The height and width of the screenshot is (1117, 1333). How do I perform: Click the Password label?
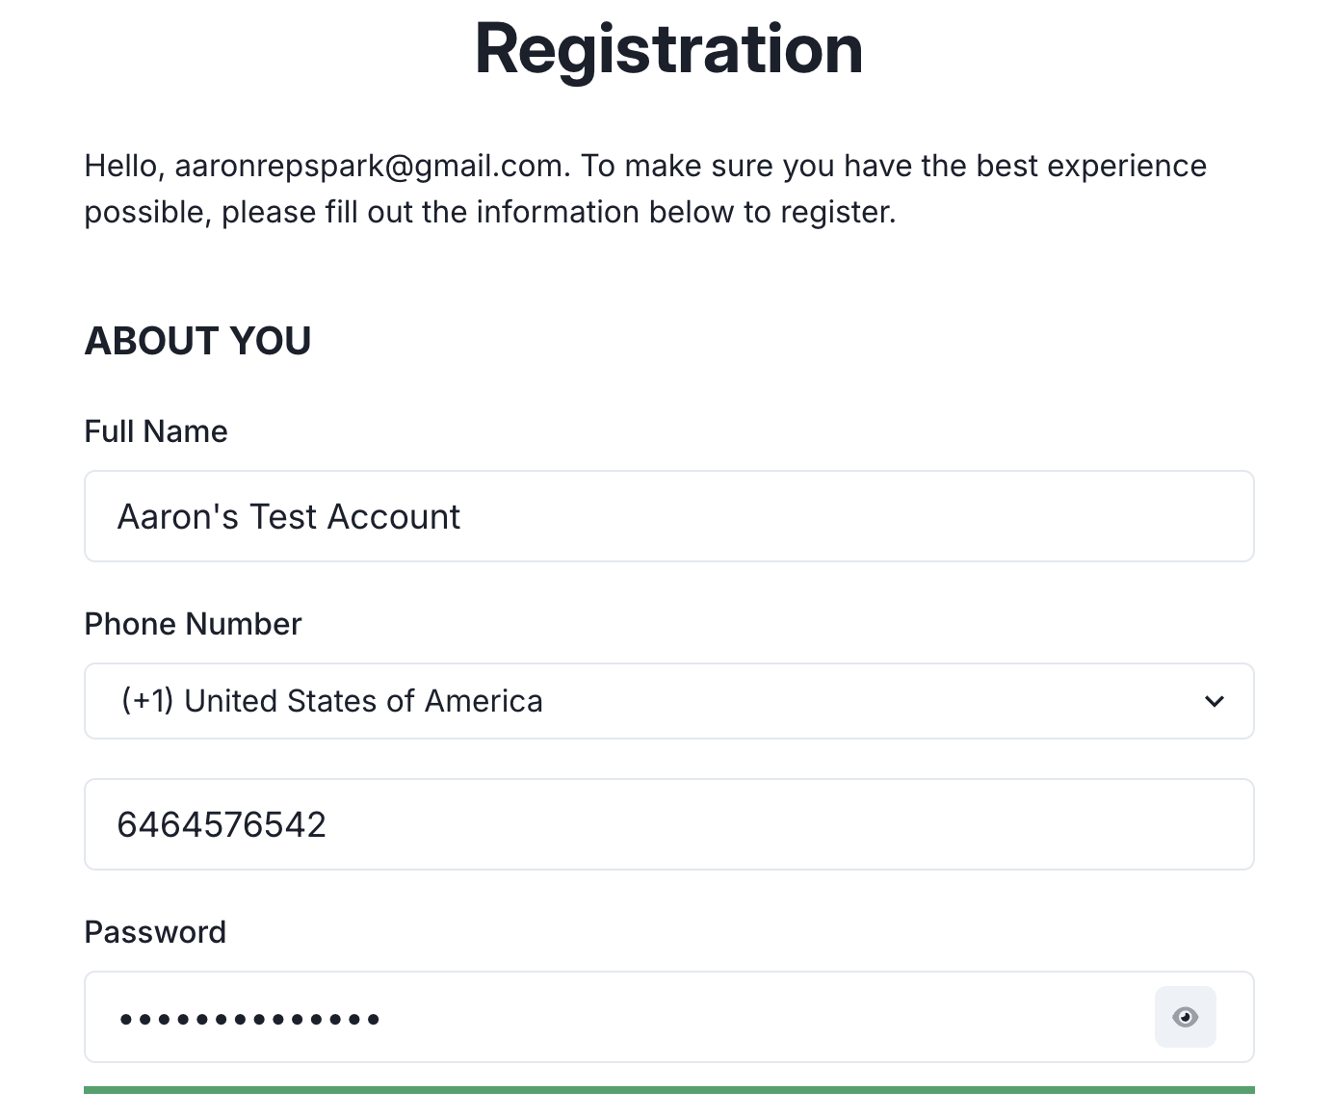[x=155, y=932]
